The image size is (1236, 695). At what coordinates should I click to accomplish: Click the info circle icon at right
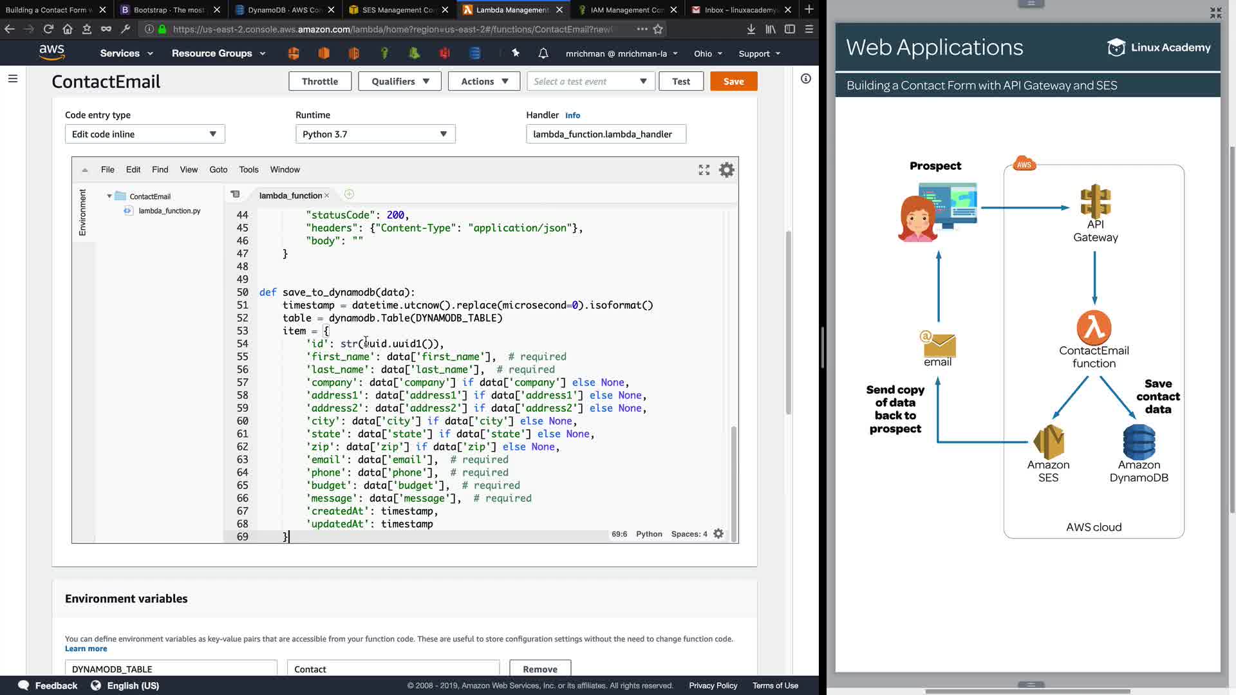pos(805,79)
